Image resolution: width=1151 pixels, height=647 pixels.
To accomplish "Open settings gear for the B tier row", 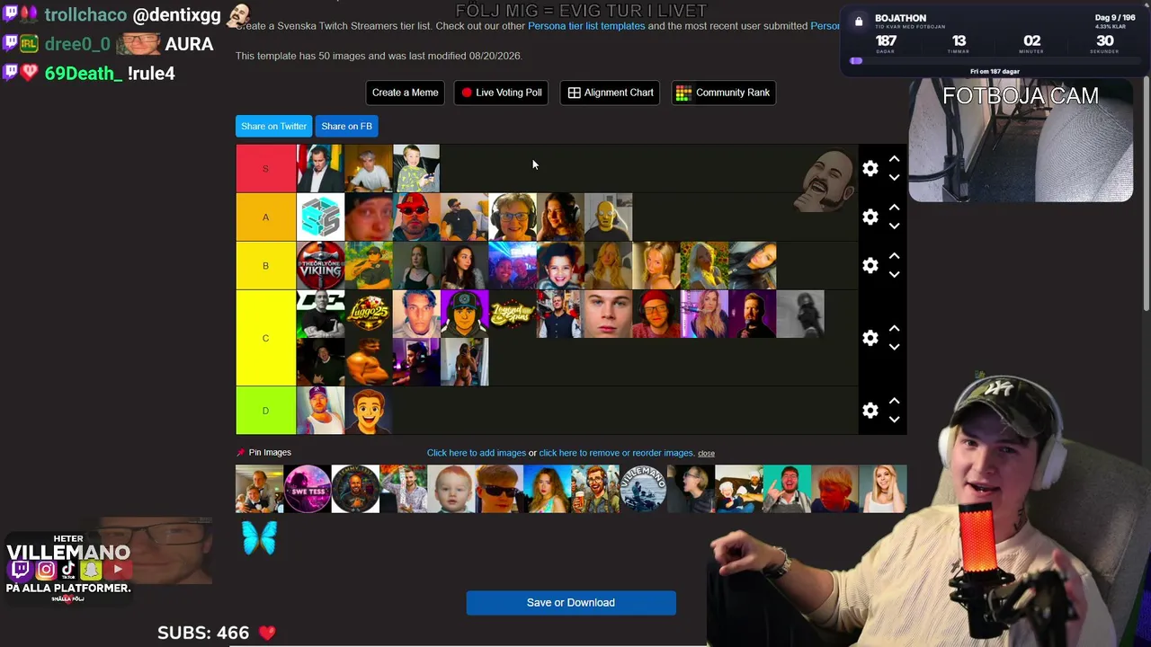I will click(870, 265).
